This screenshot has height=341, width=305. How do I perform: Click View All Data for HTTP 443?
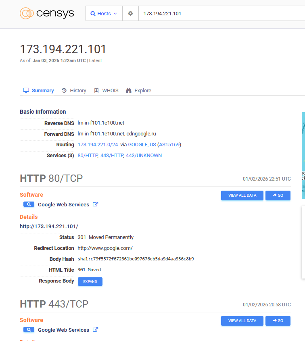coord(242,321)
